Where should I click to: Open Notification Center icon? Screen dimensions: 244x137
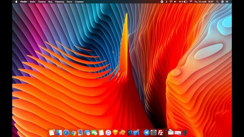tap(227, 2)
